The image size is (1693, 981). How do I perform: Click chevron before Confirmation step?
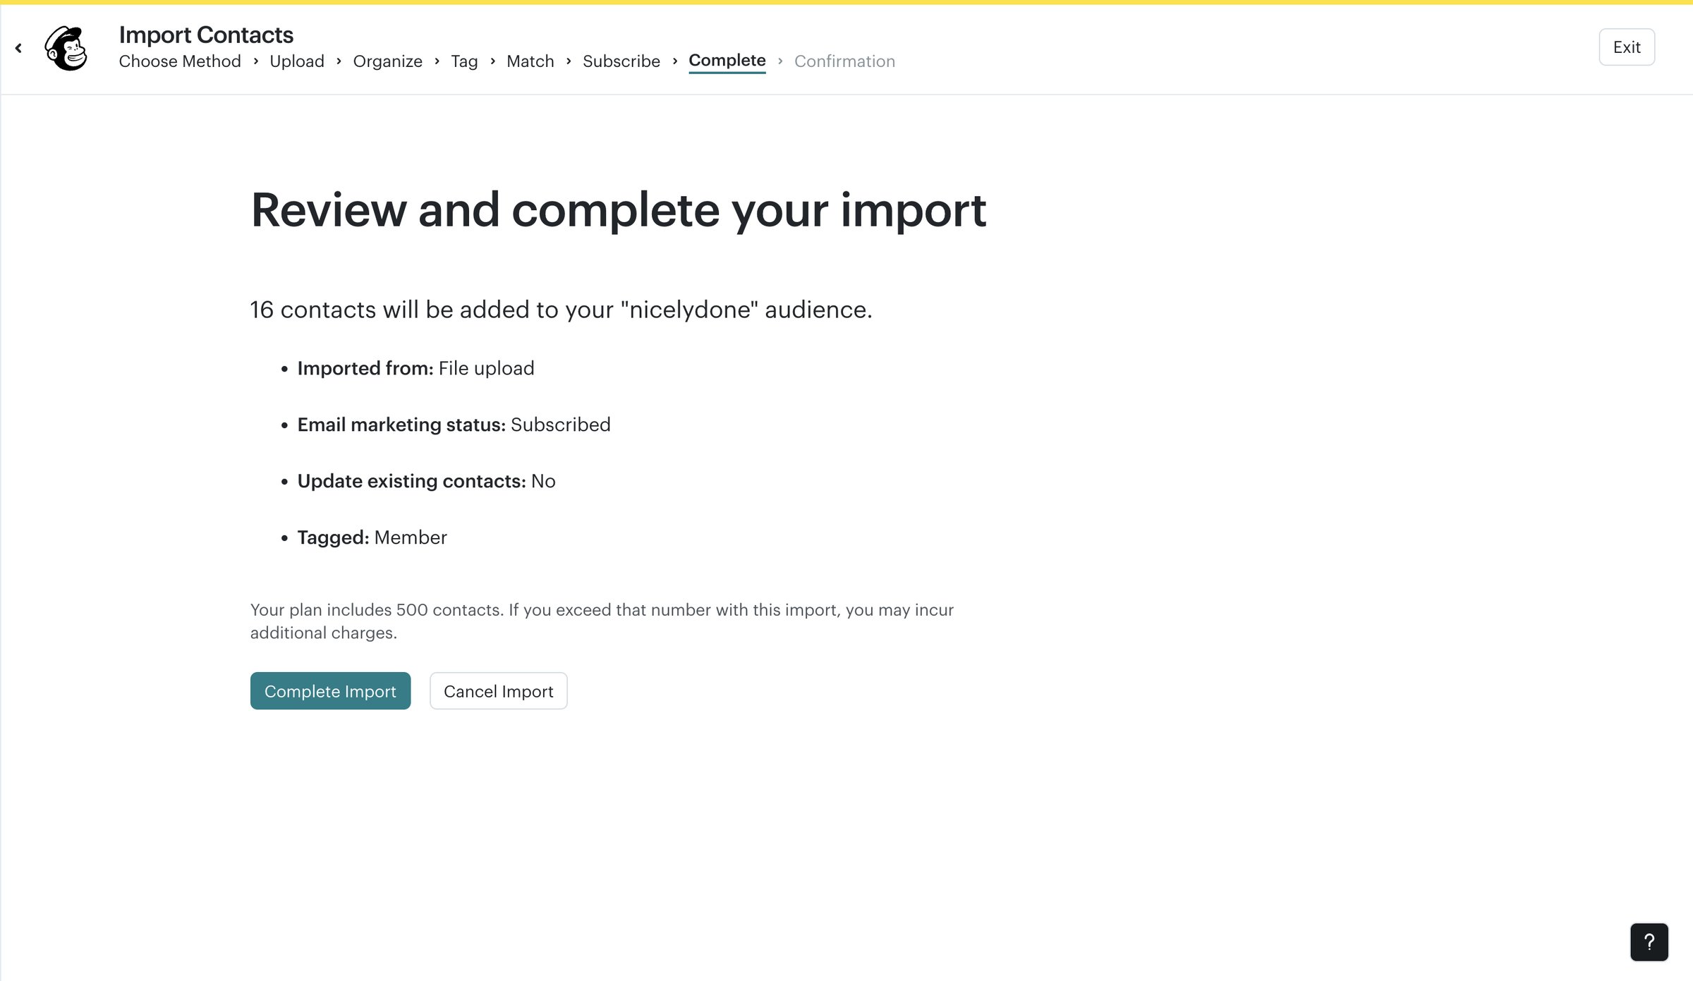(x=780, y=61)
